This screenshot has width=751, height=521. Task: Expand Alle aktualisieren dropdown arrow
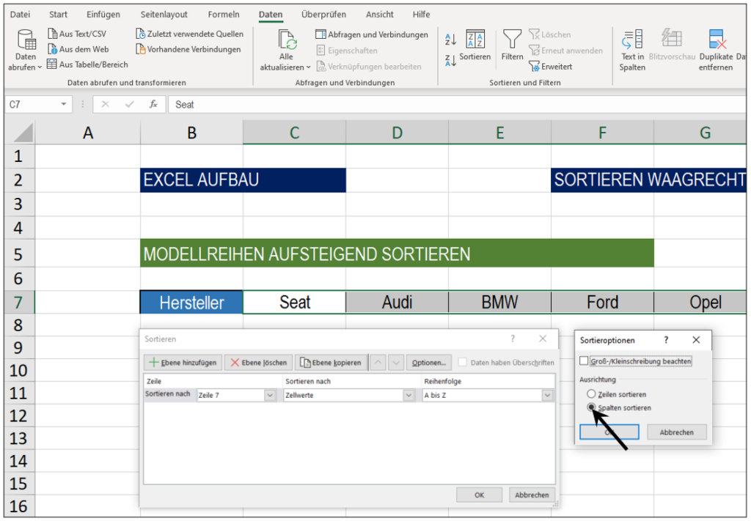[x=309, y=67]
